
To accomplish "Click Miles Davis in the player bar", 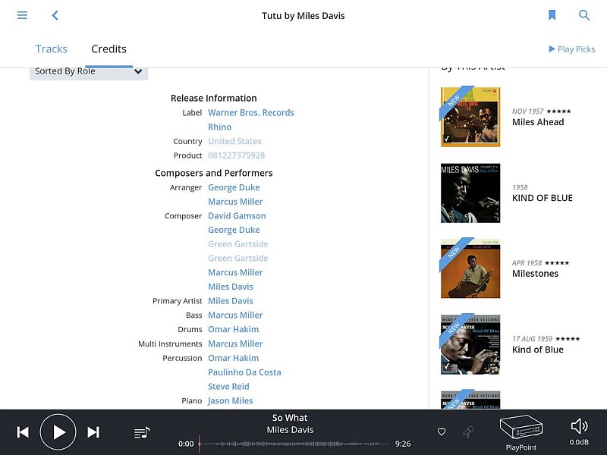I will 290,430.
